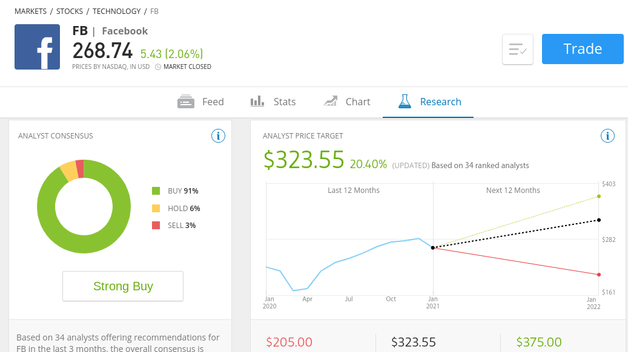Viewport: 628px width, 352px height.
Task: Click the BUY 91% legend label
Action: (x=183, y=191)
